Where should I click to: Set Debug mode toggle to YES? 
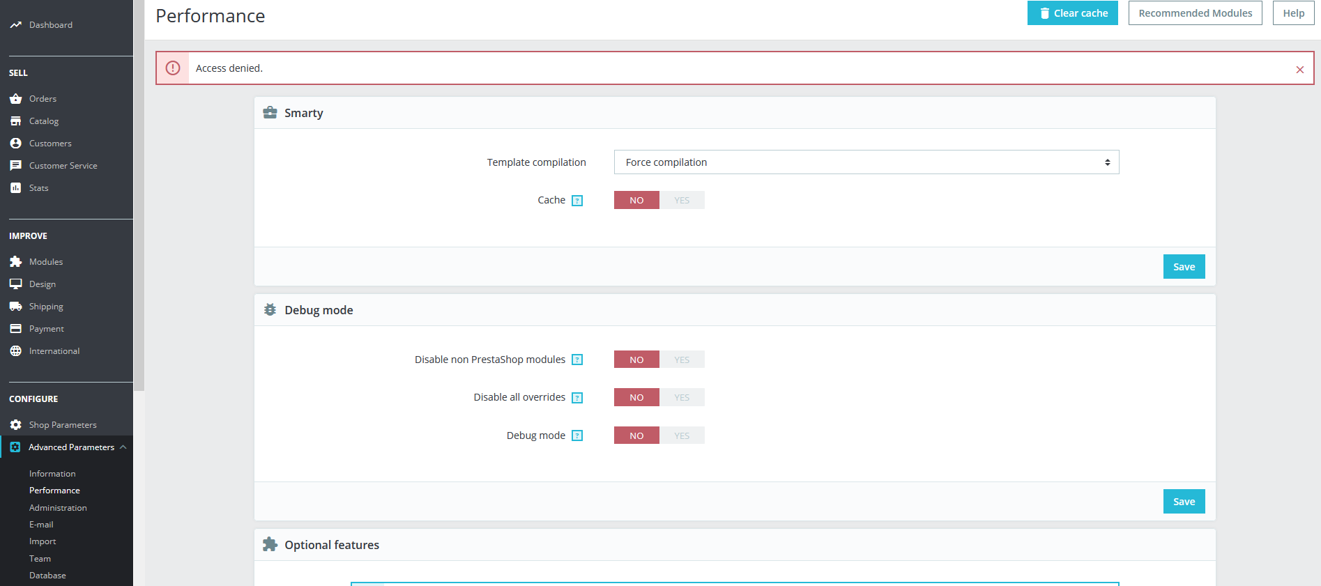682,435
